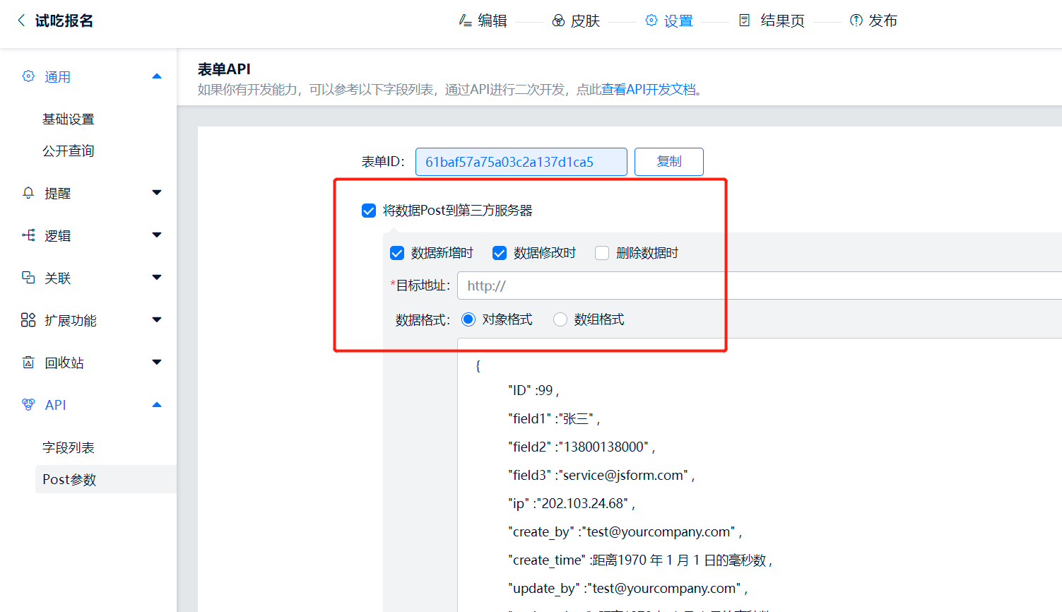This screenshot has height=612, width=1062.
Task: Expand the 关联 sidebar section
Action: (157, 278)
